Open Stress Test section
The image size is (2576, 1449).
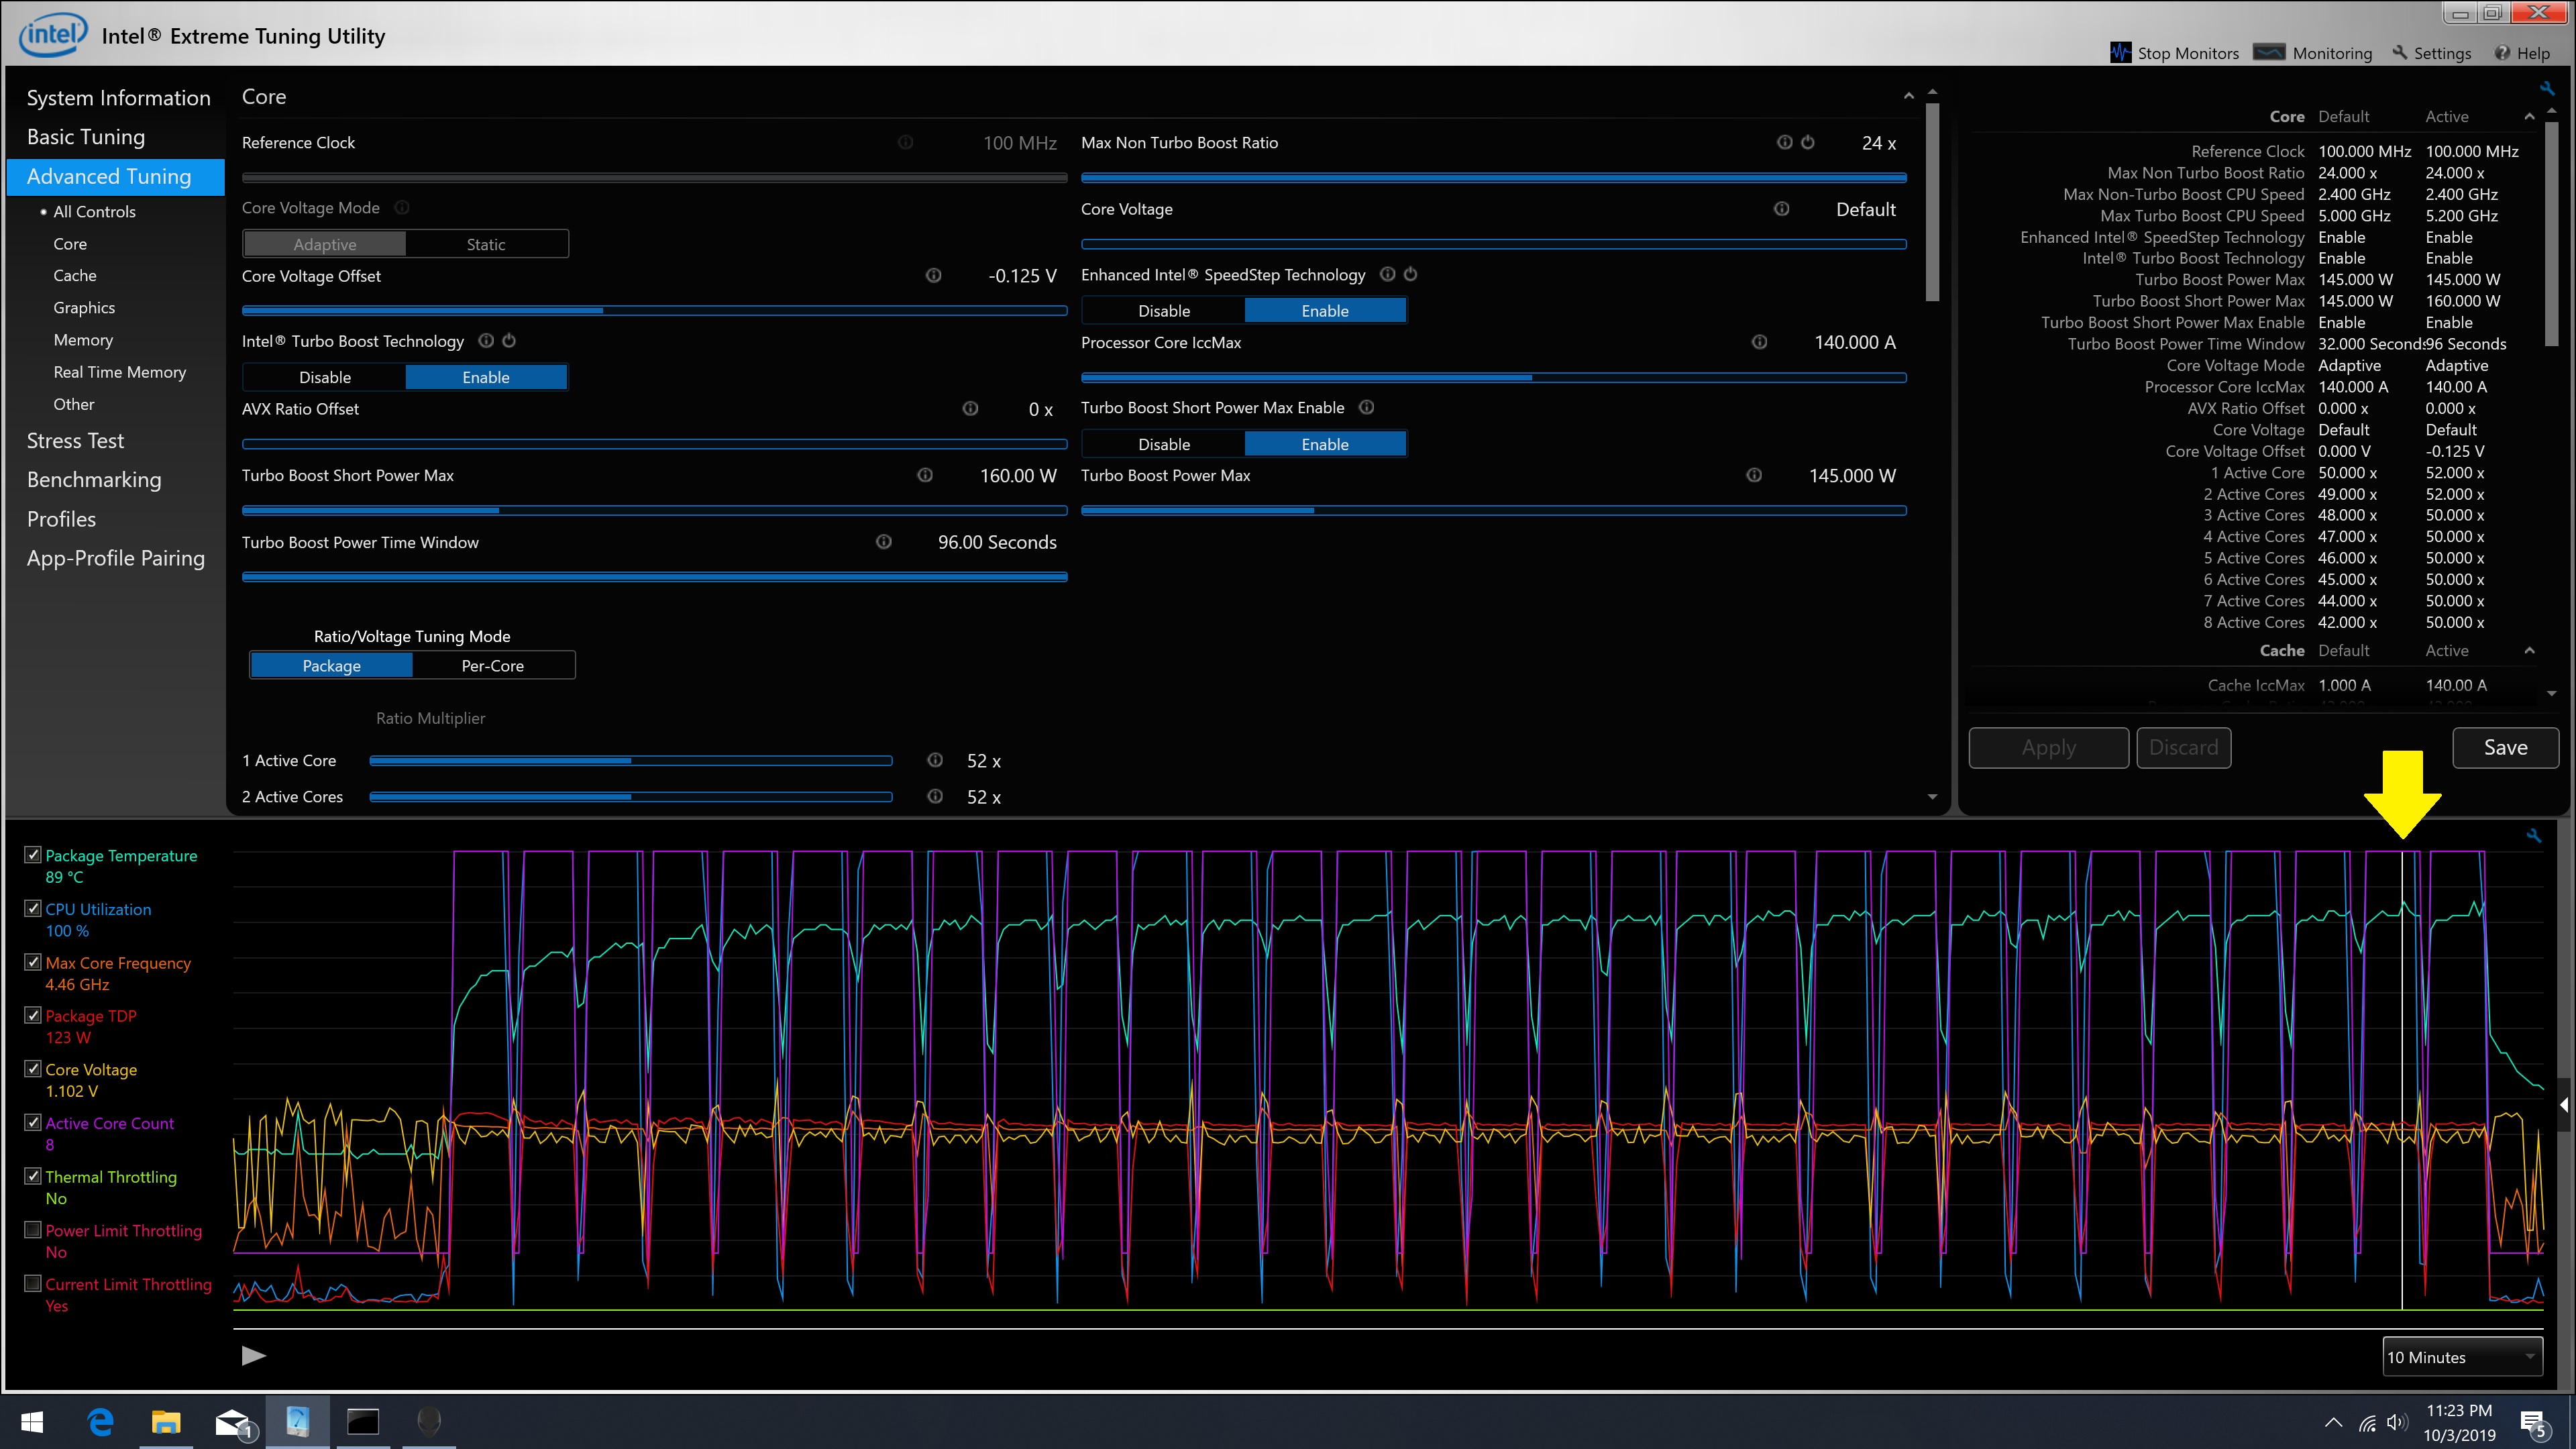tap(75, 441)
